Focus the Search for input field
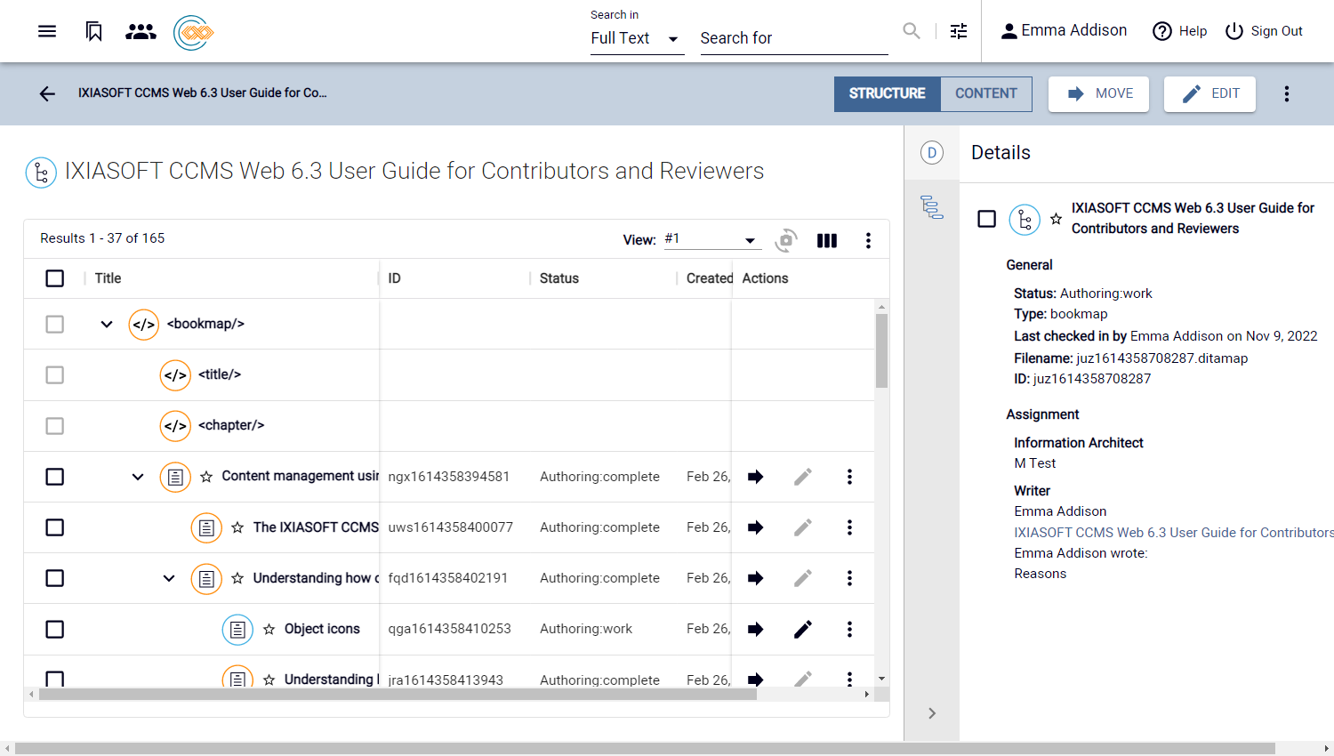Viewport: 1334px width, 756px height. [x=794, y=38]
